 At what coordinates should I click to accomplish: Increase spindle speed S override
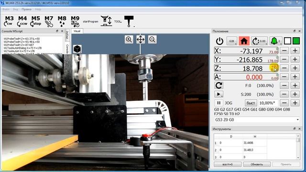tap(295, 94)
